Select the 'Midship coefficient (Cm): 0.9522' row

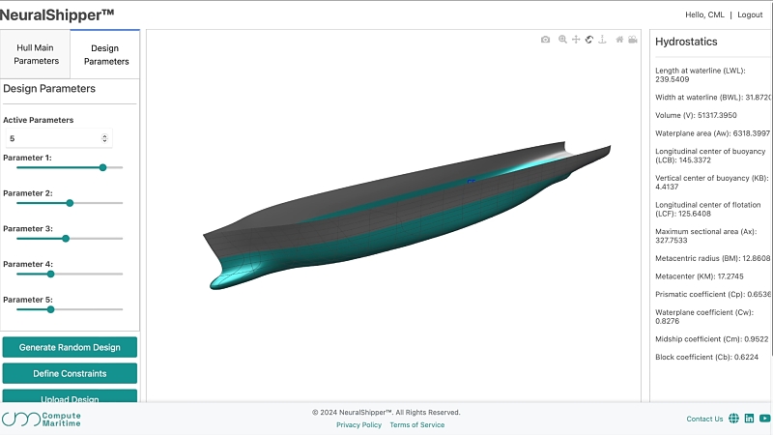coord(712,339)
